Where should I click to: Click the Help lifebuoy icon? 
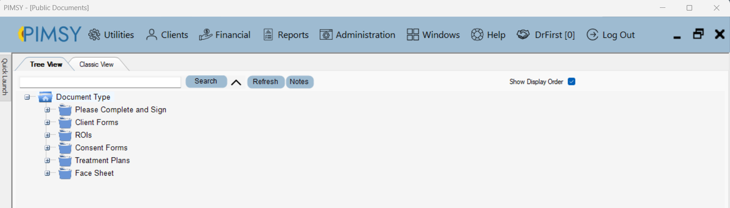click(477, 35)
